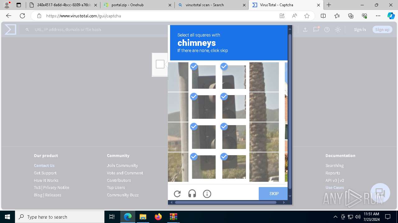Viewport: 398px width, 223px height.
Task: Switch to the virustotal scan - Search tab
Action: click(x=211, y=5)
